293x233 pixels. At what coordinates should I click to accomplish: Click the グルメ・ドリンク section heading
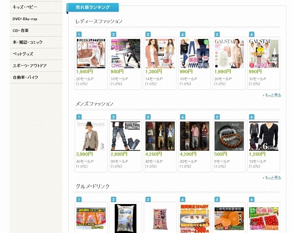click(92, 186)
